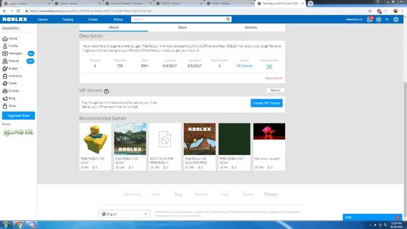Open the Blog link in the footer

point(179,195)
